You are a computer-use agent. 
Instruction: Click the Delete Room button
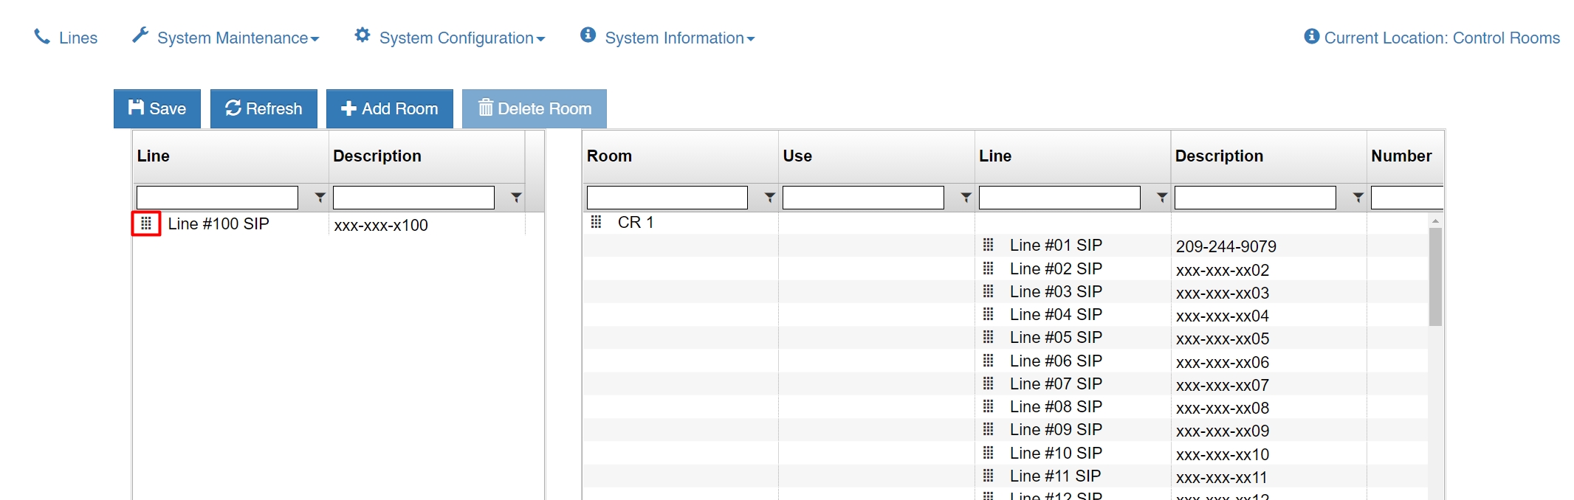535,108
